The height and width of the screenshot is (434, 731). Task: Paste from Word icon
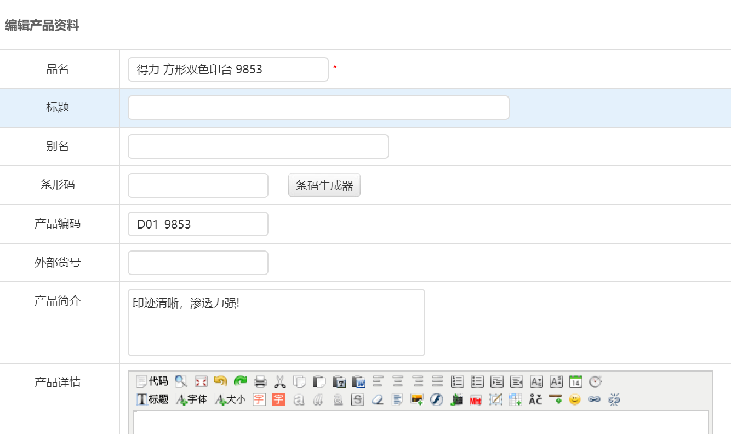tap(358, 381)
